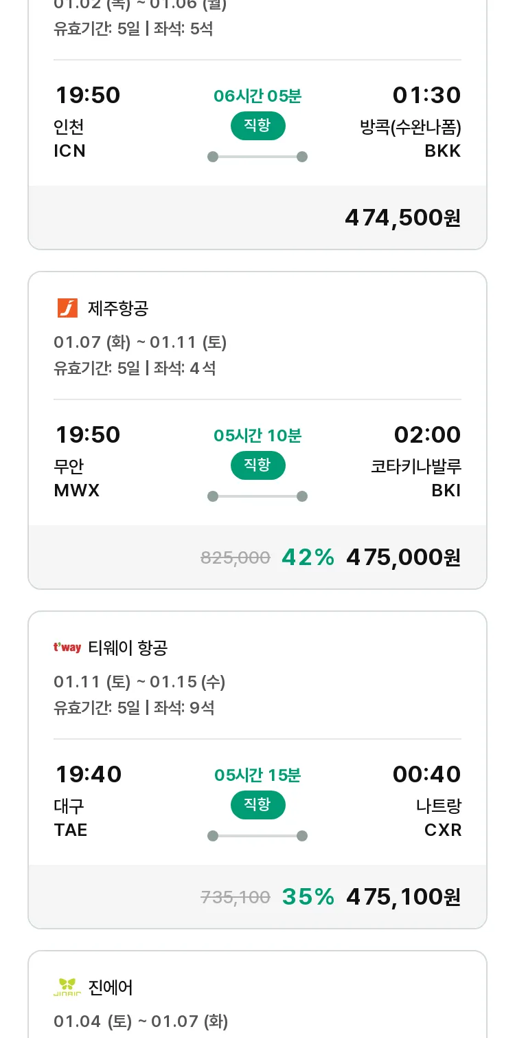The image size is (515, 1038).
Task: Tap the 직항 badge on Nha Trang flight
Action: [x=257, y=805]
